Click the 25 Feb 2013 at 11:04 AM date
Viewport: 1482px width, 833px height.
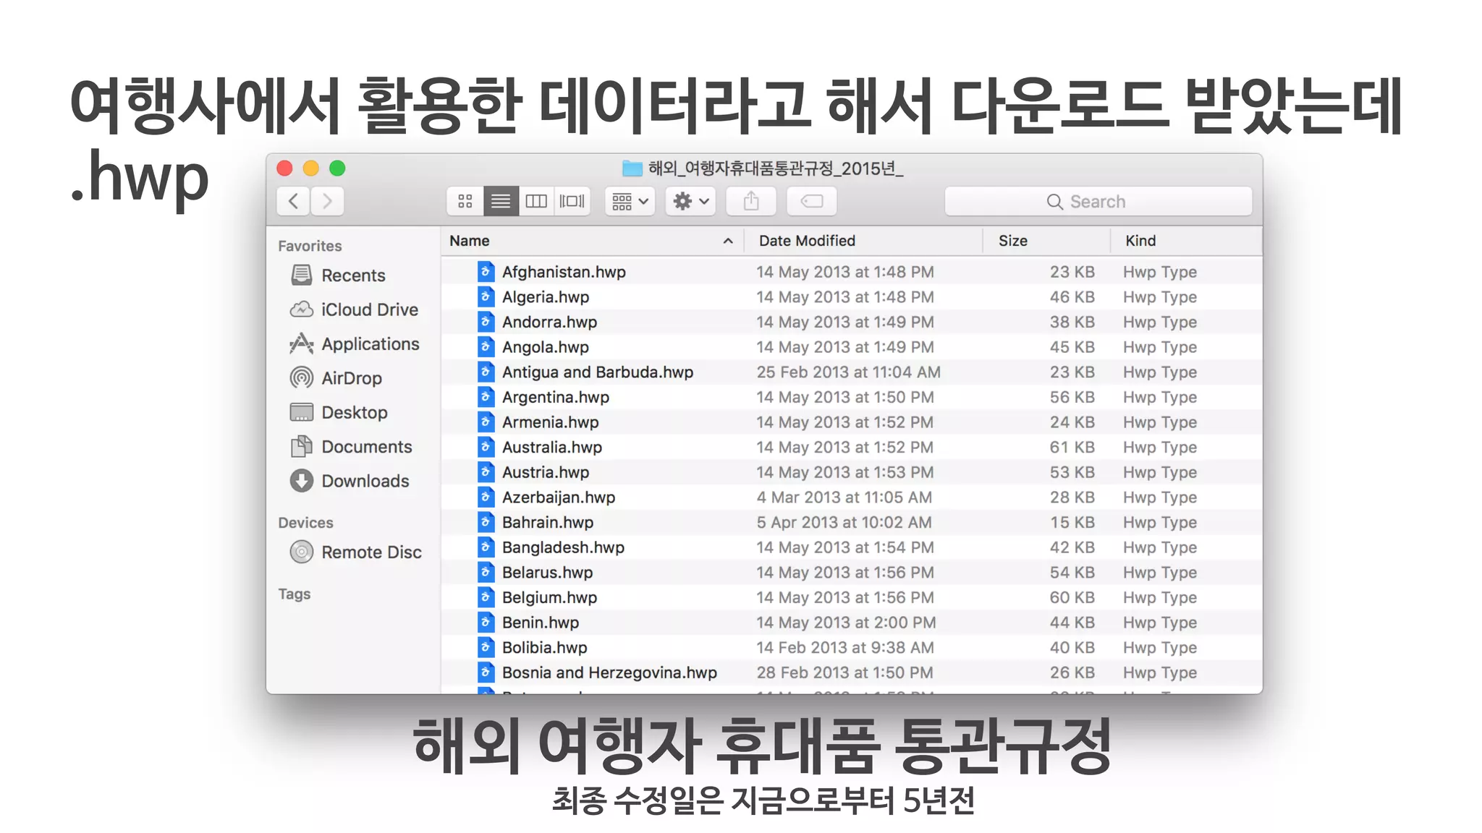pyautogui.click(x=848, y=372)
